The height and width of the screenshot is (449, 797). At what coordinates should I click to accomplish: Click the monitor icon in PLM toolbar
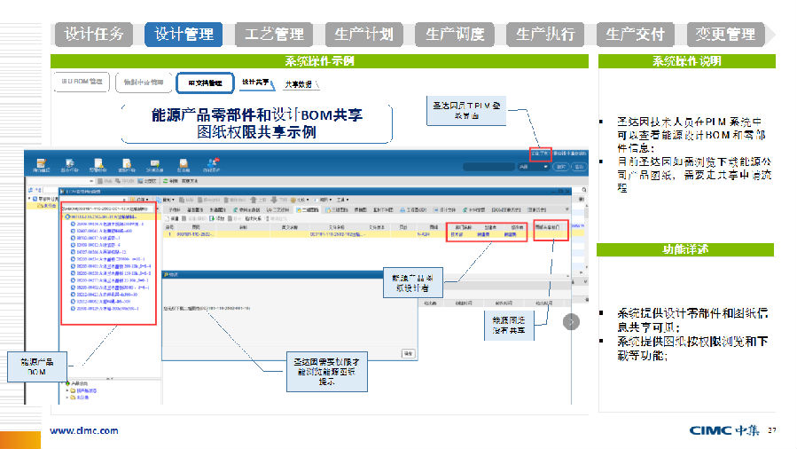click(70, 164)
